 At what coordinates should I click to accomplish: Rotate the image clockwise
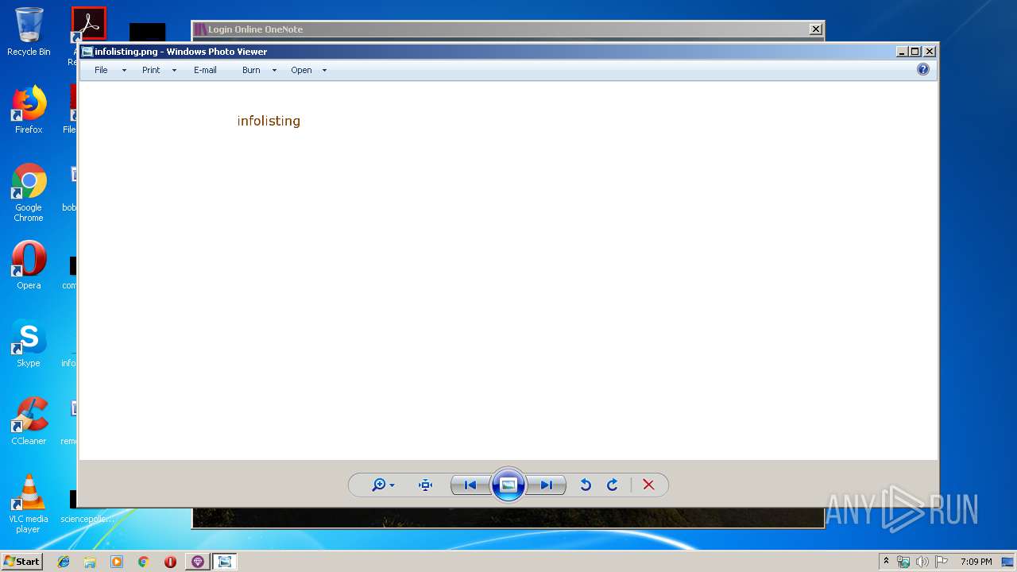[x=613, y=485]
